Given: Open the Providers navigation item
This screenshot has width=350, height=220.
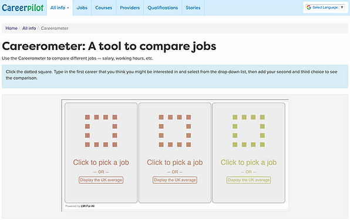Looking at the screenshot, I should (130, 8).
